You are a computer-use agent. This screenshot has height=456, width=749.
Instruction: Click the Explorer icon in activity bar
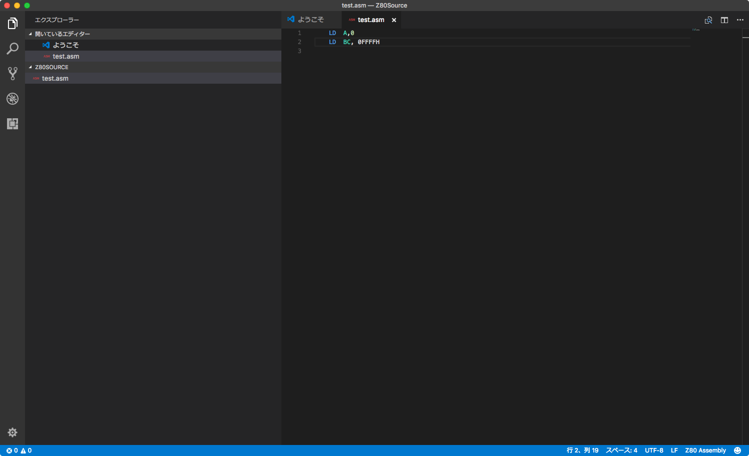click(x=12, y=23)
